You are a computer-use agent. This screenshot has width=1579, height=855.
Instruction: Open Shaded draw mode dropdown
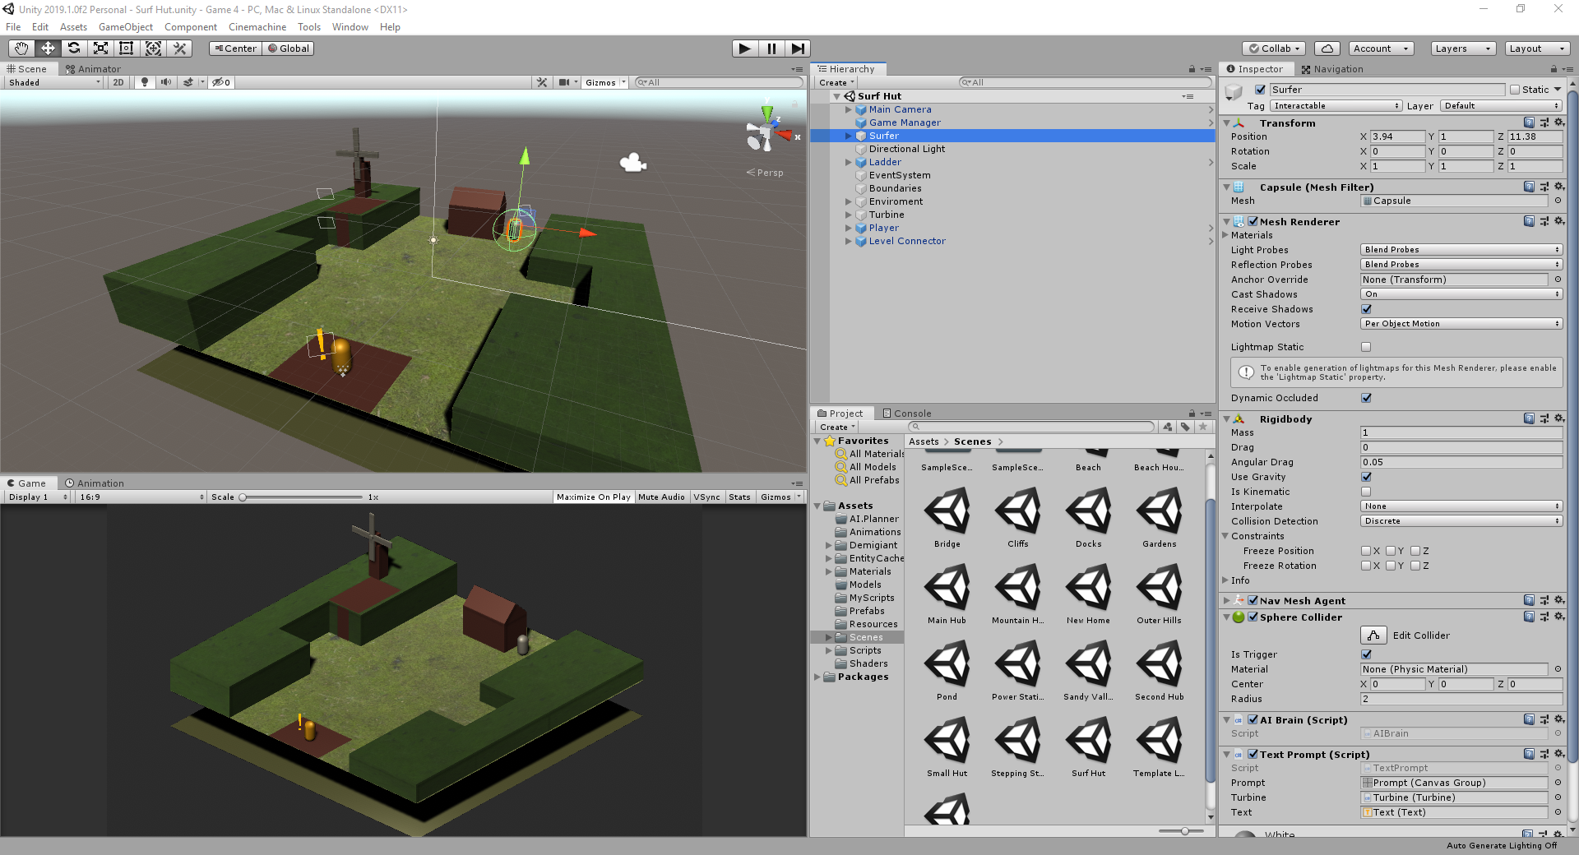click(54, 82)
